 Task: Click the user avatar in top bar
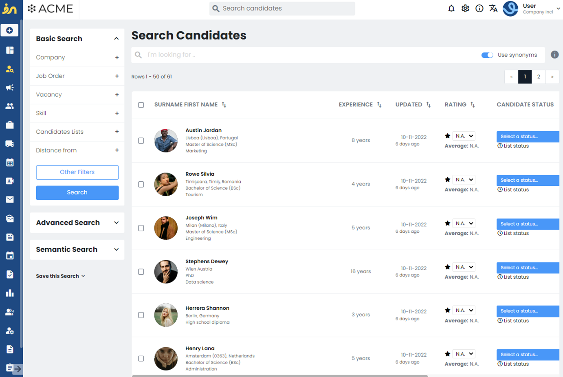click(510, 9)
